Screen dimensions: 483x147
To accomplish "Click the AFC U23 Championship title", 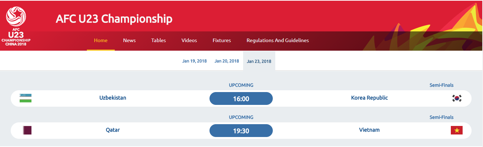I will coord(114,19).
